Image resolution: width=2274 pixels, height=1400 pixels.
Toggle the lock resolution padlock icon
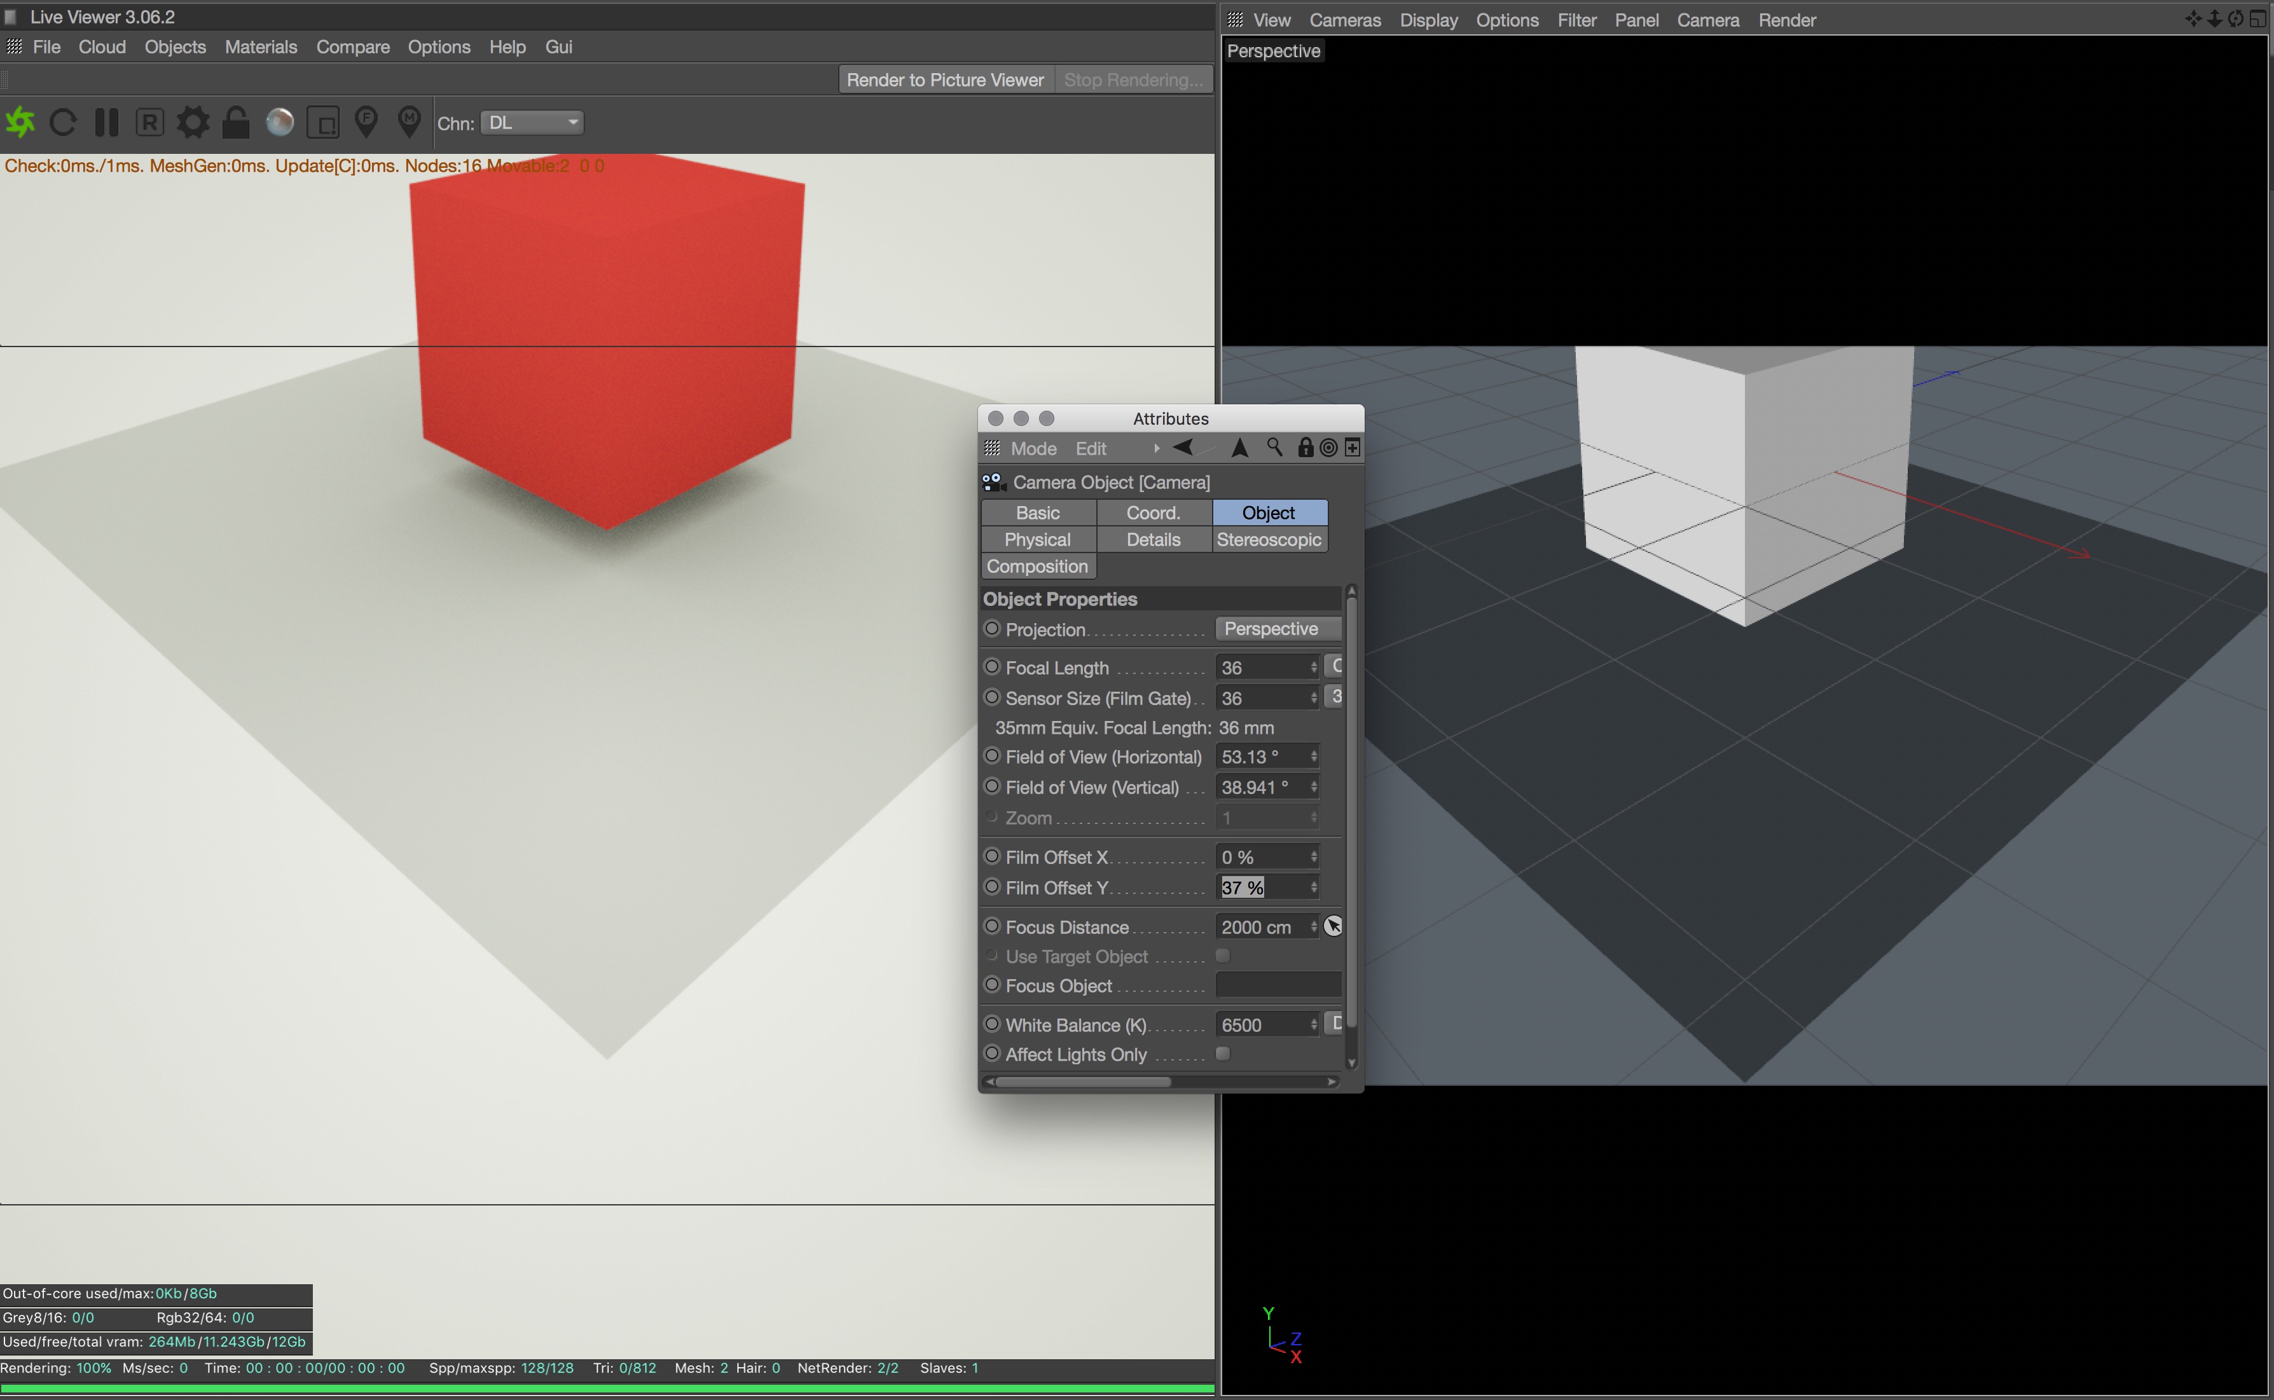236,122
